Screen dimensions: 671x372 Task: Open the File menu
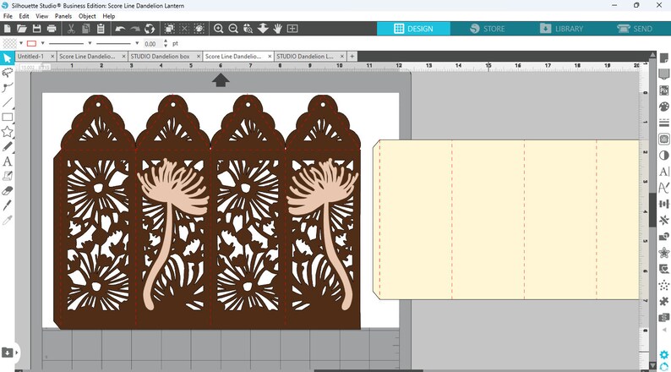[8, 16]
